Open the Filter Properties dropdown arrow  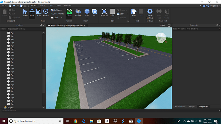coord(219,29)
